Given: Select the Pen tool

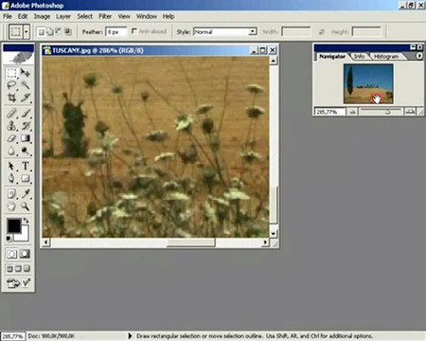Looking at the screenshot, I should click(11, 178).
